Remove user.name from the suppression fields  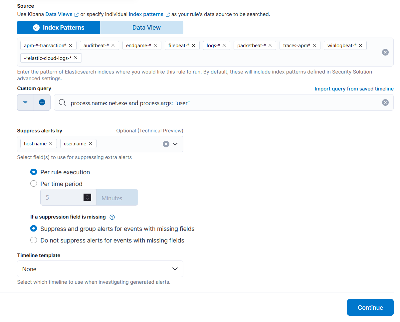[x=90, y=144]
